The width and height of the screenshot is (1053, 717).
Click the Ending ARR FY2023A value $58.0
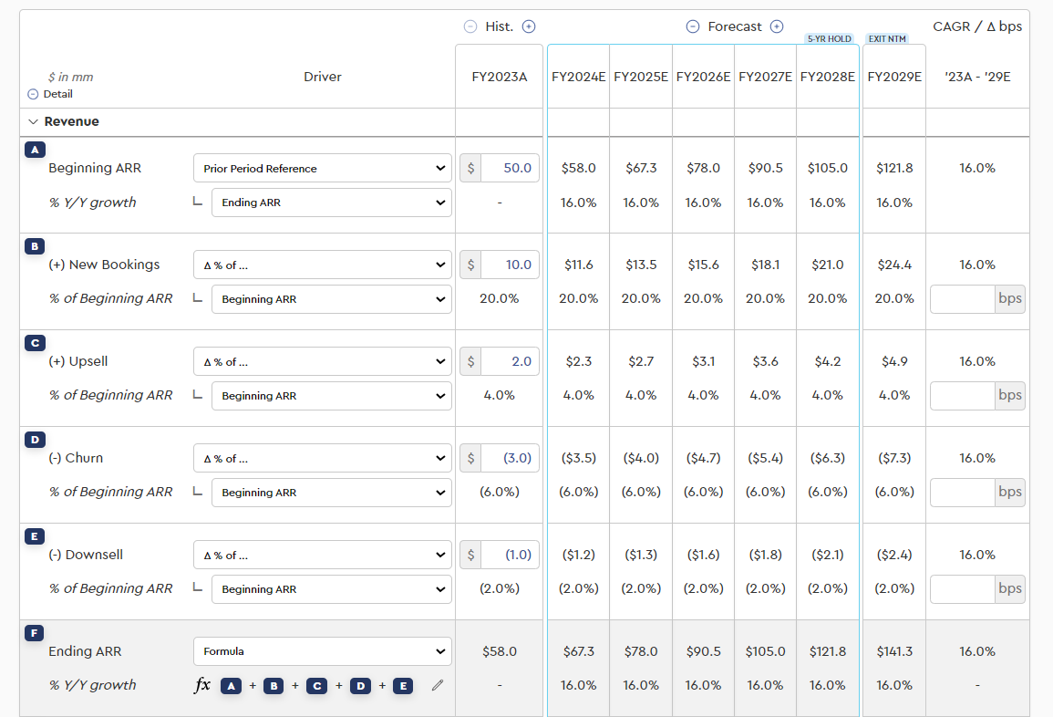pyautogui.click(x=499, y=651)
